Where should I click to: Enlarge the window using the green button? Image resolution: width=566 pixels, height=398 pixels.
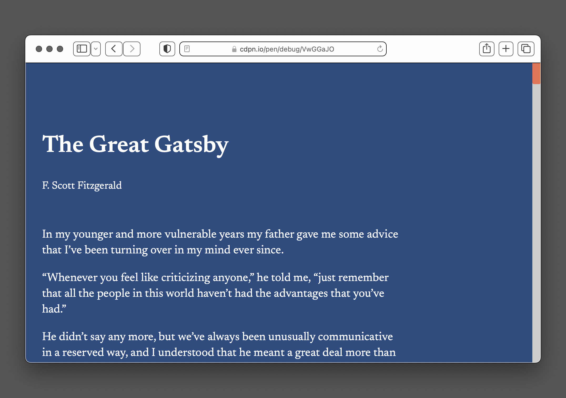coord(60,49)
